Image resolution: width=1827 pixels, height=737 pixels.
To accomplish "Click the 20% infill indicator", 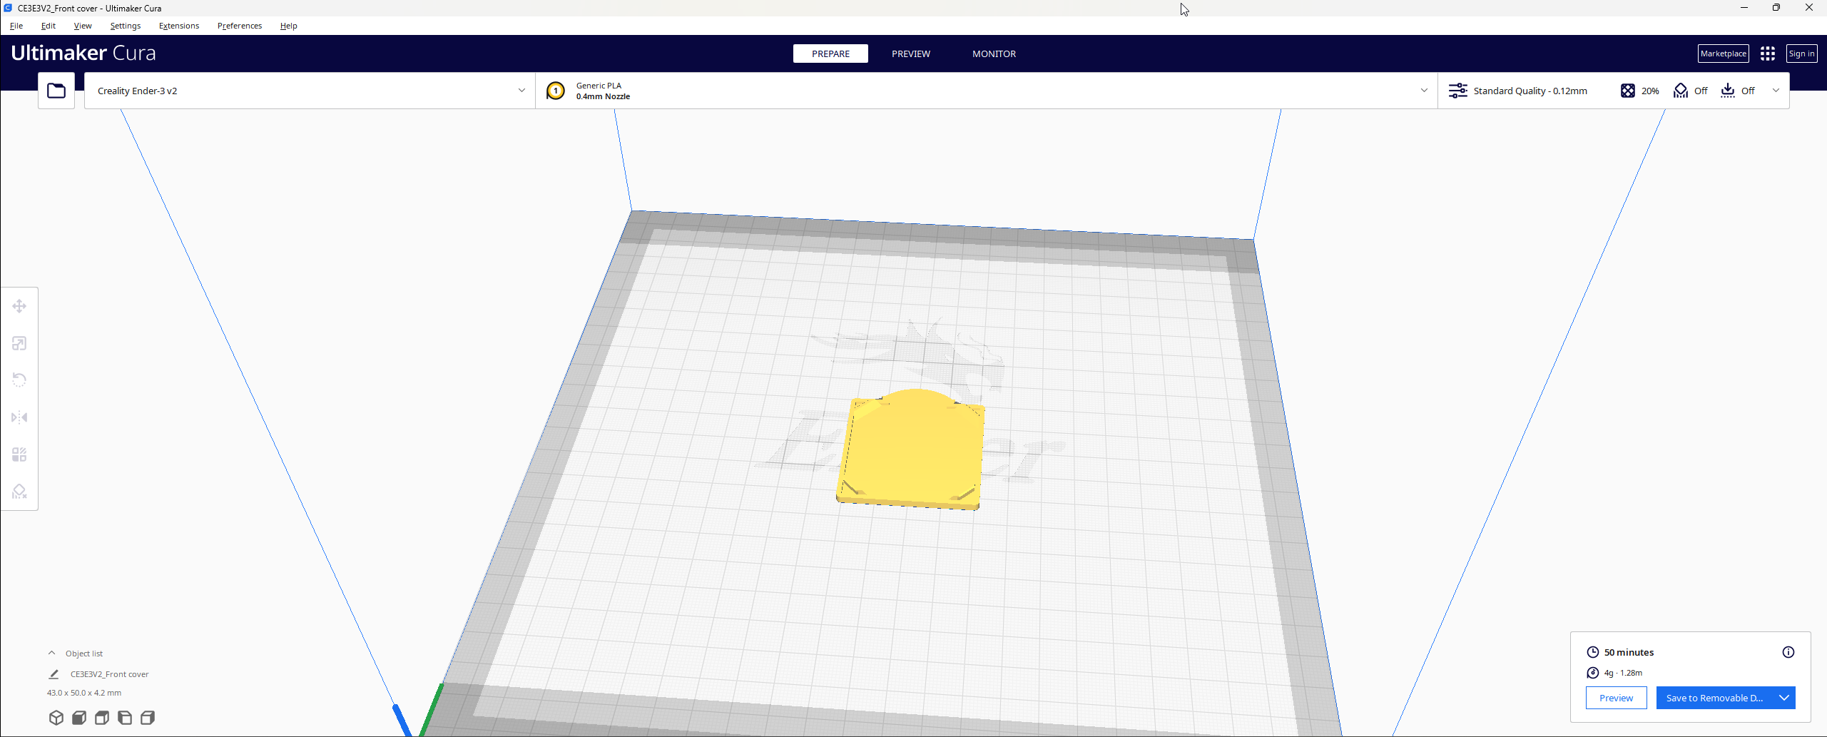I will tap(1639, 91).
